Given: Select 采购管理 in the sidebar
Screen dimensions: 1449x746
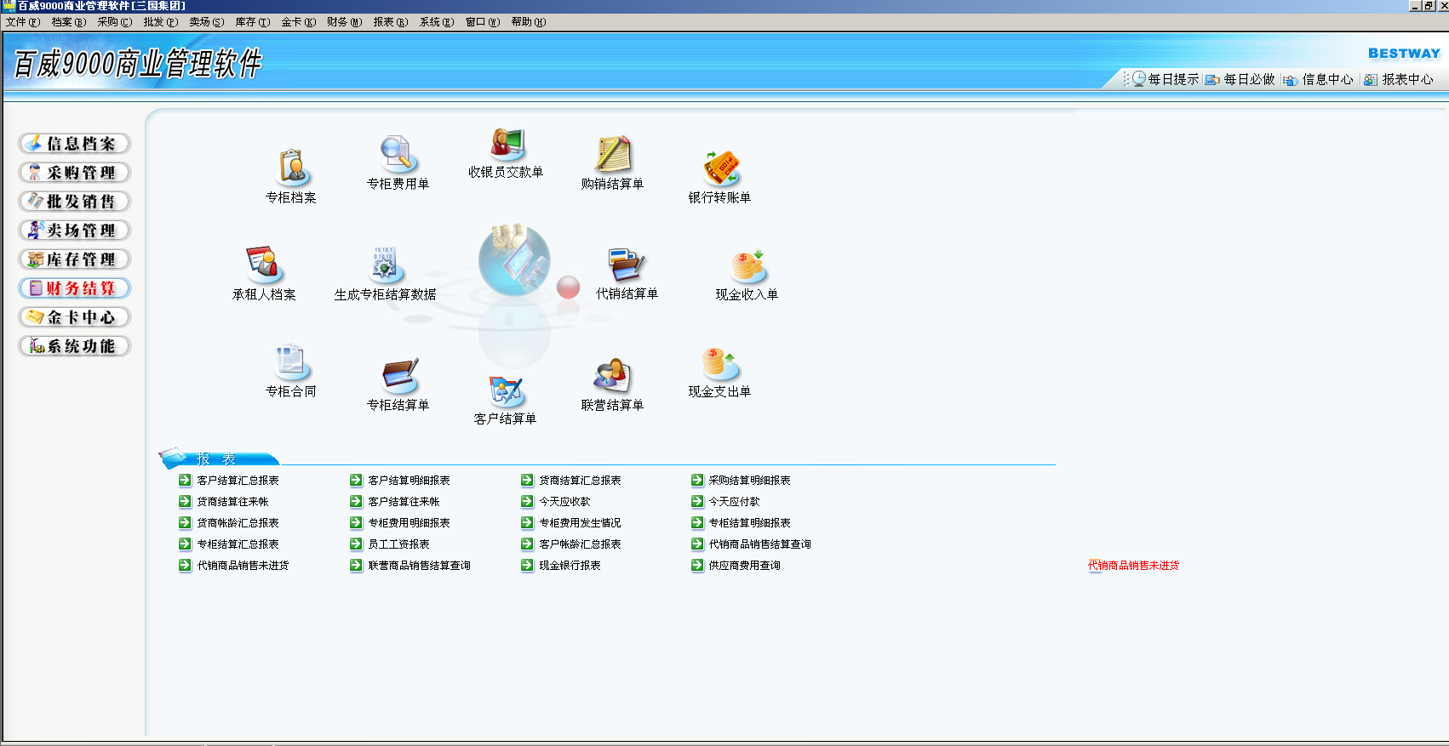Looking at the screenshot, I should click(75, 173).
